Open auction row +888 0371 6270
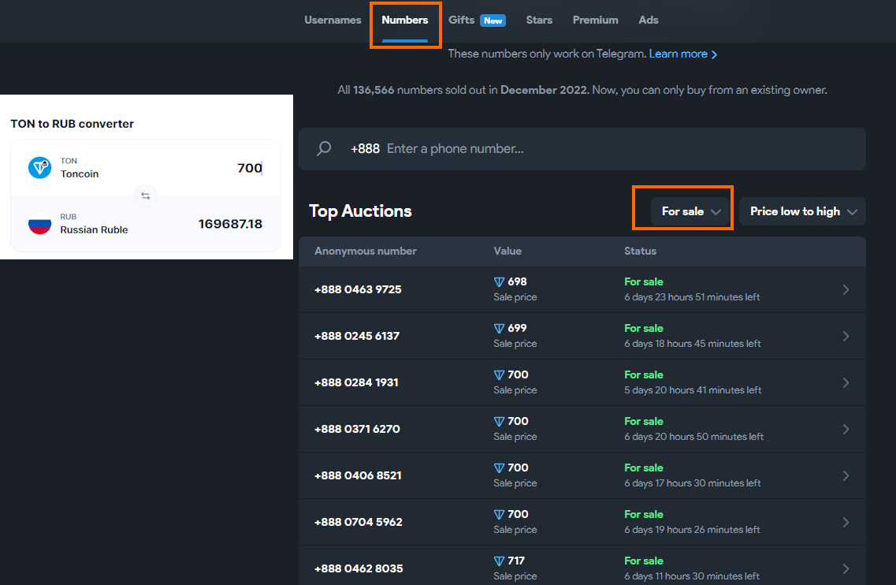This screenshot has width=896, height=585. pos(582,429)
